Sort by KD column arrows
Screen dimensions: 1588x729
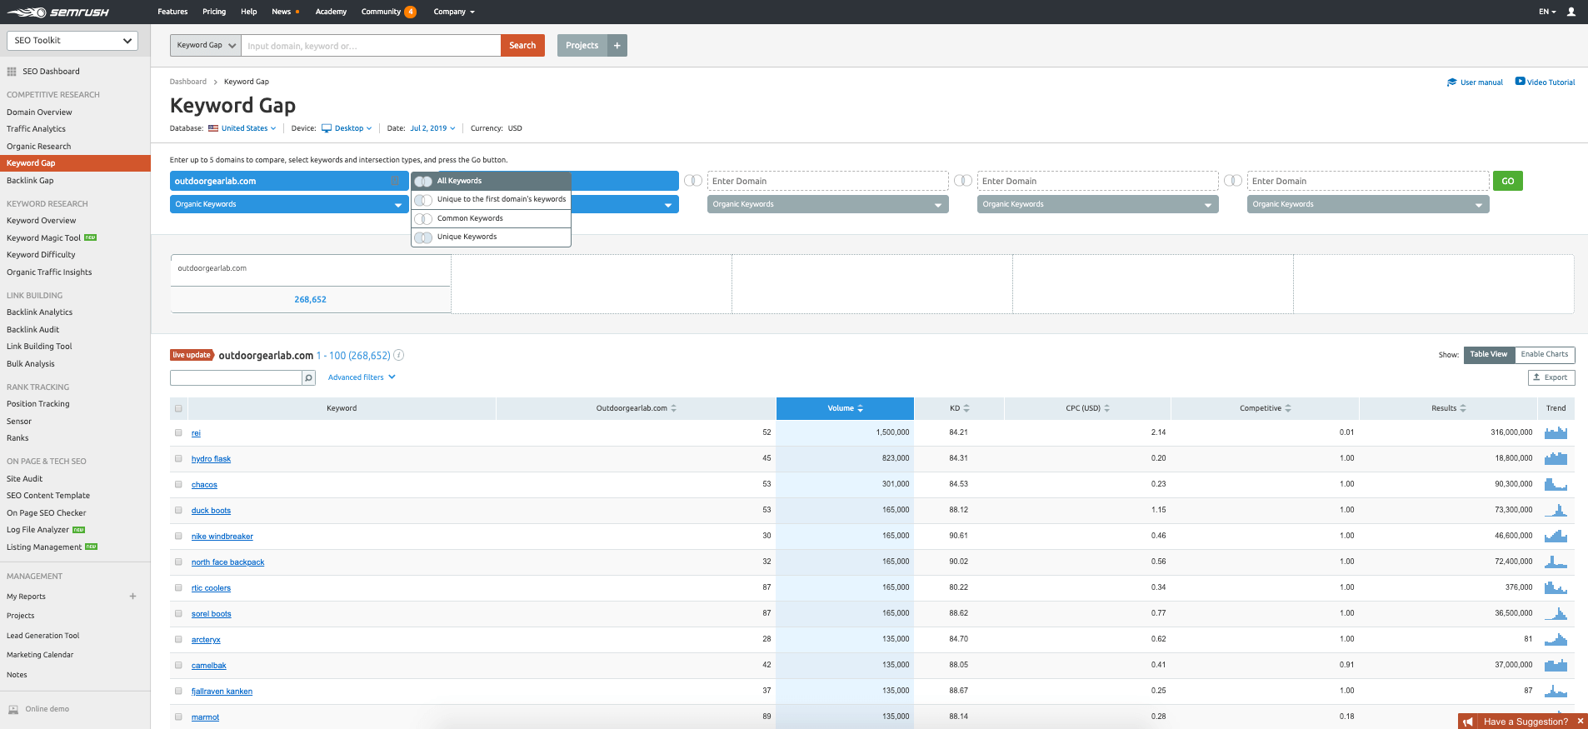[966, 408]
